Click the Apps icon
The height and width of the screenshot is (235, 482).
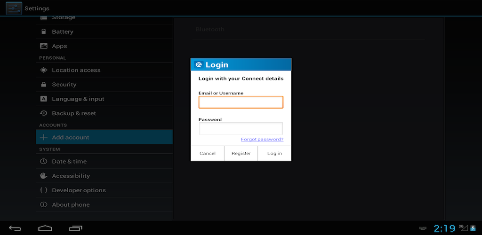tap(44, 46)
